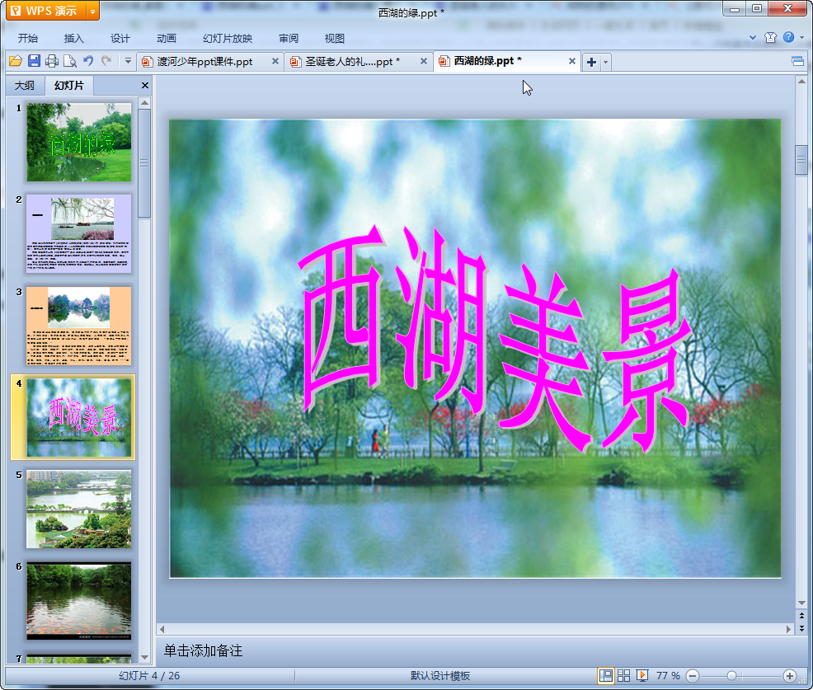Close the 圣诞老人的礼....ppt tab
813x690 pixels.
click(x=424, y=61)
